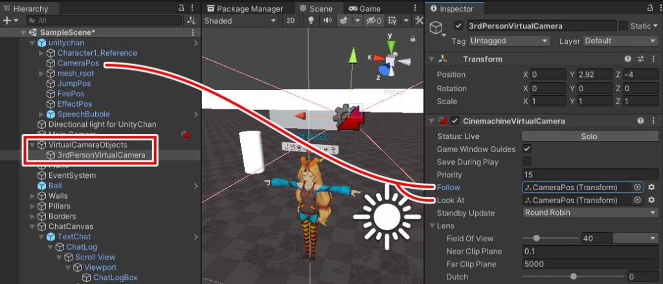The height and width of the screenshot is (284, 663).
Task: Open Transform component three-dot menu
Action: click(x=654, y=59)
